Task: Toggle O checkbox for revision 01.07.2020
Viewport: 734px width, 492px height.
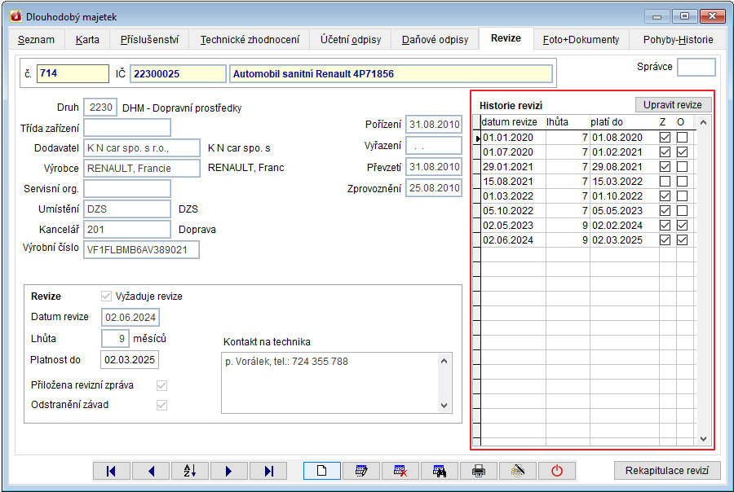Action: coord(682,152)
